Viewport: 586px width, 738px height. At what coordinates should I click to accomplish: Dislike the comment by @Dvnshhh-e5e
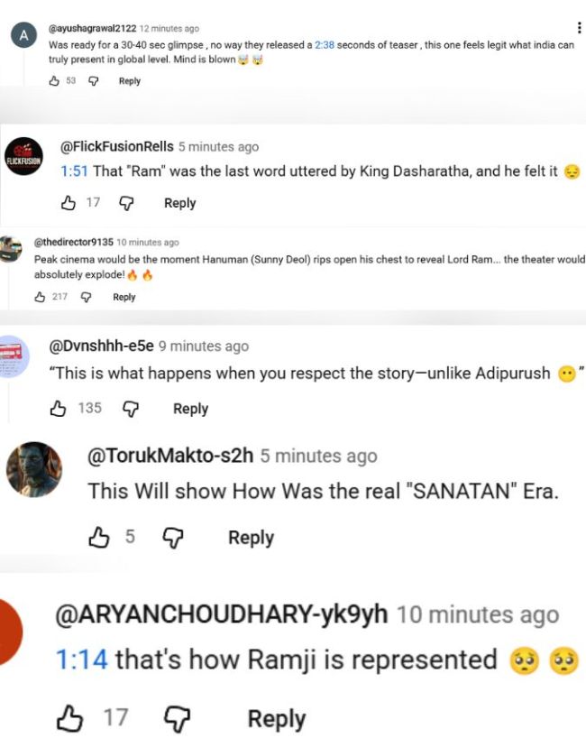click(x=131, y=409)
